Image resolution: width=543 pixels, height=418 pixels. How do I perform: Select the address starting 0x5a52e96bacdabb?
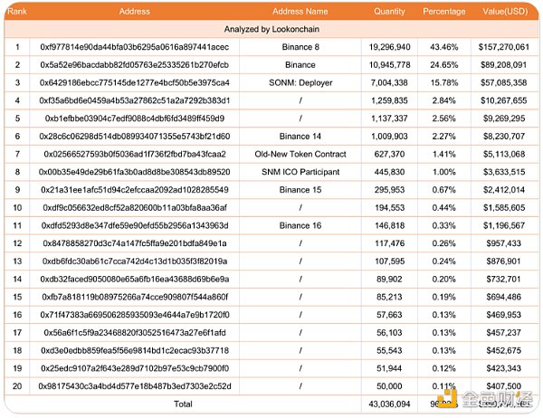134,65
